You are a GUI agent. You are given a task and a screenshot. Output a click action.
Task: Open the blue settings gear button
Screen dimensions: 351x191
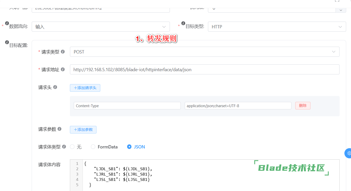tap(349, 153)
